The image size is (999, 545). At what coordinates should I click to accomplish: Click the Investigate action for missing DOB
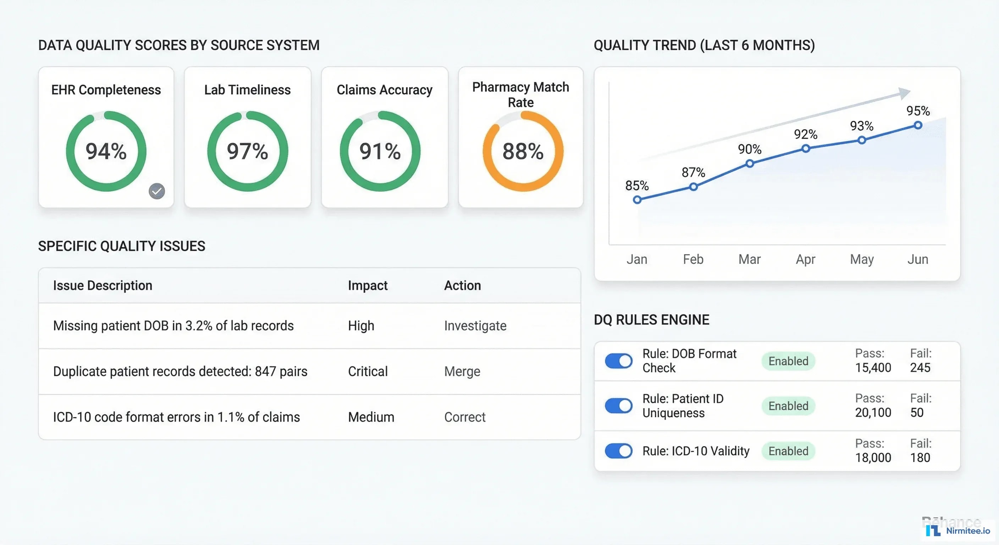[475, 326]
